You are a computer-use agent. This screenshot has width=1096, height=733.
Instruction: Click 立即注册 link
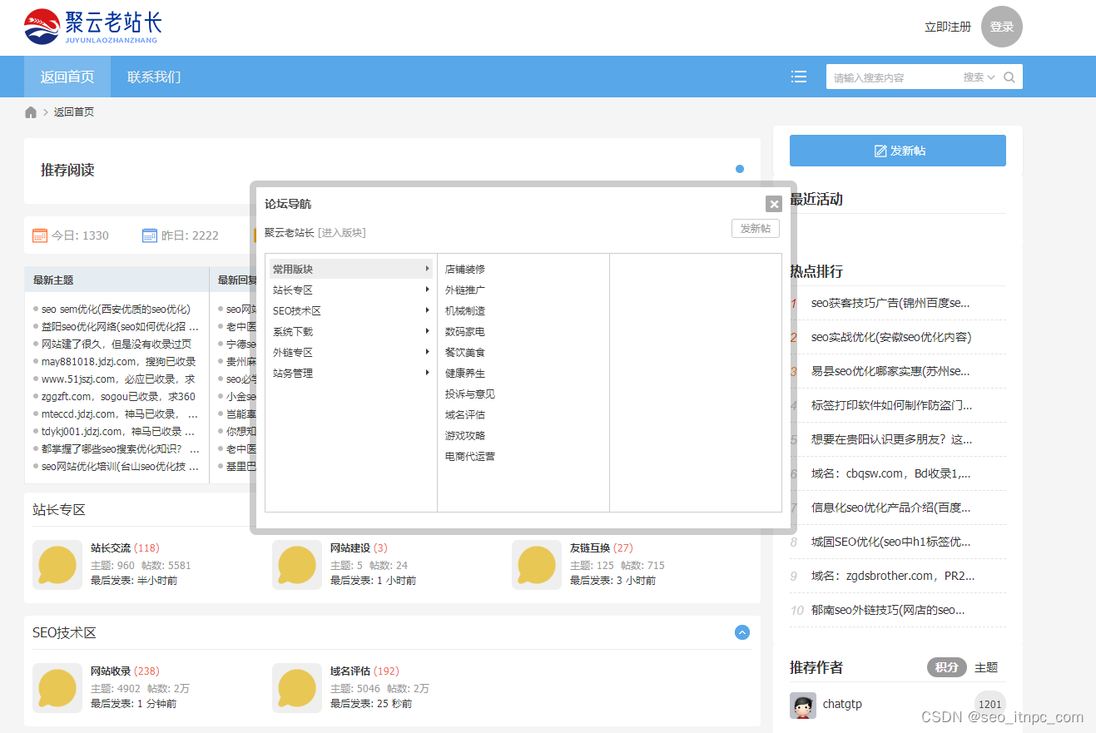[x=948, y=27]
